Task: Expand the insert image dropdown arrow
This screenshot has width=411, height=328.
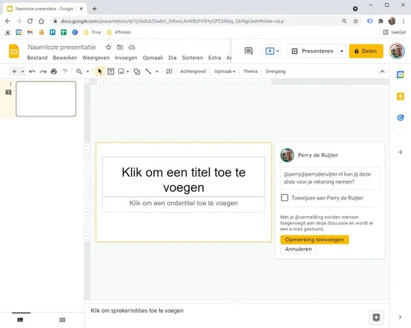Action: (x=128, y=71)
